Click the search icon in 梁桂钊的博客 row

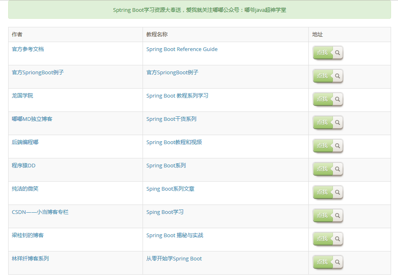tap(337, 239)
